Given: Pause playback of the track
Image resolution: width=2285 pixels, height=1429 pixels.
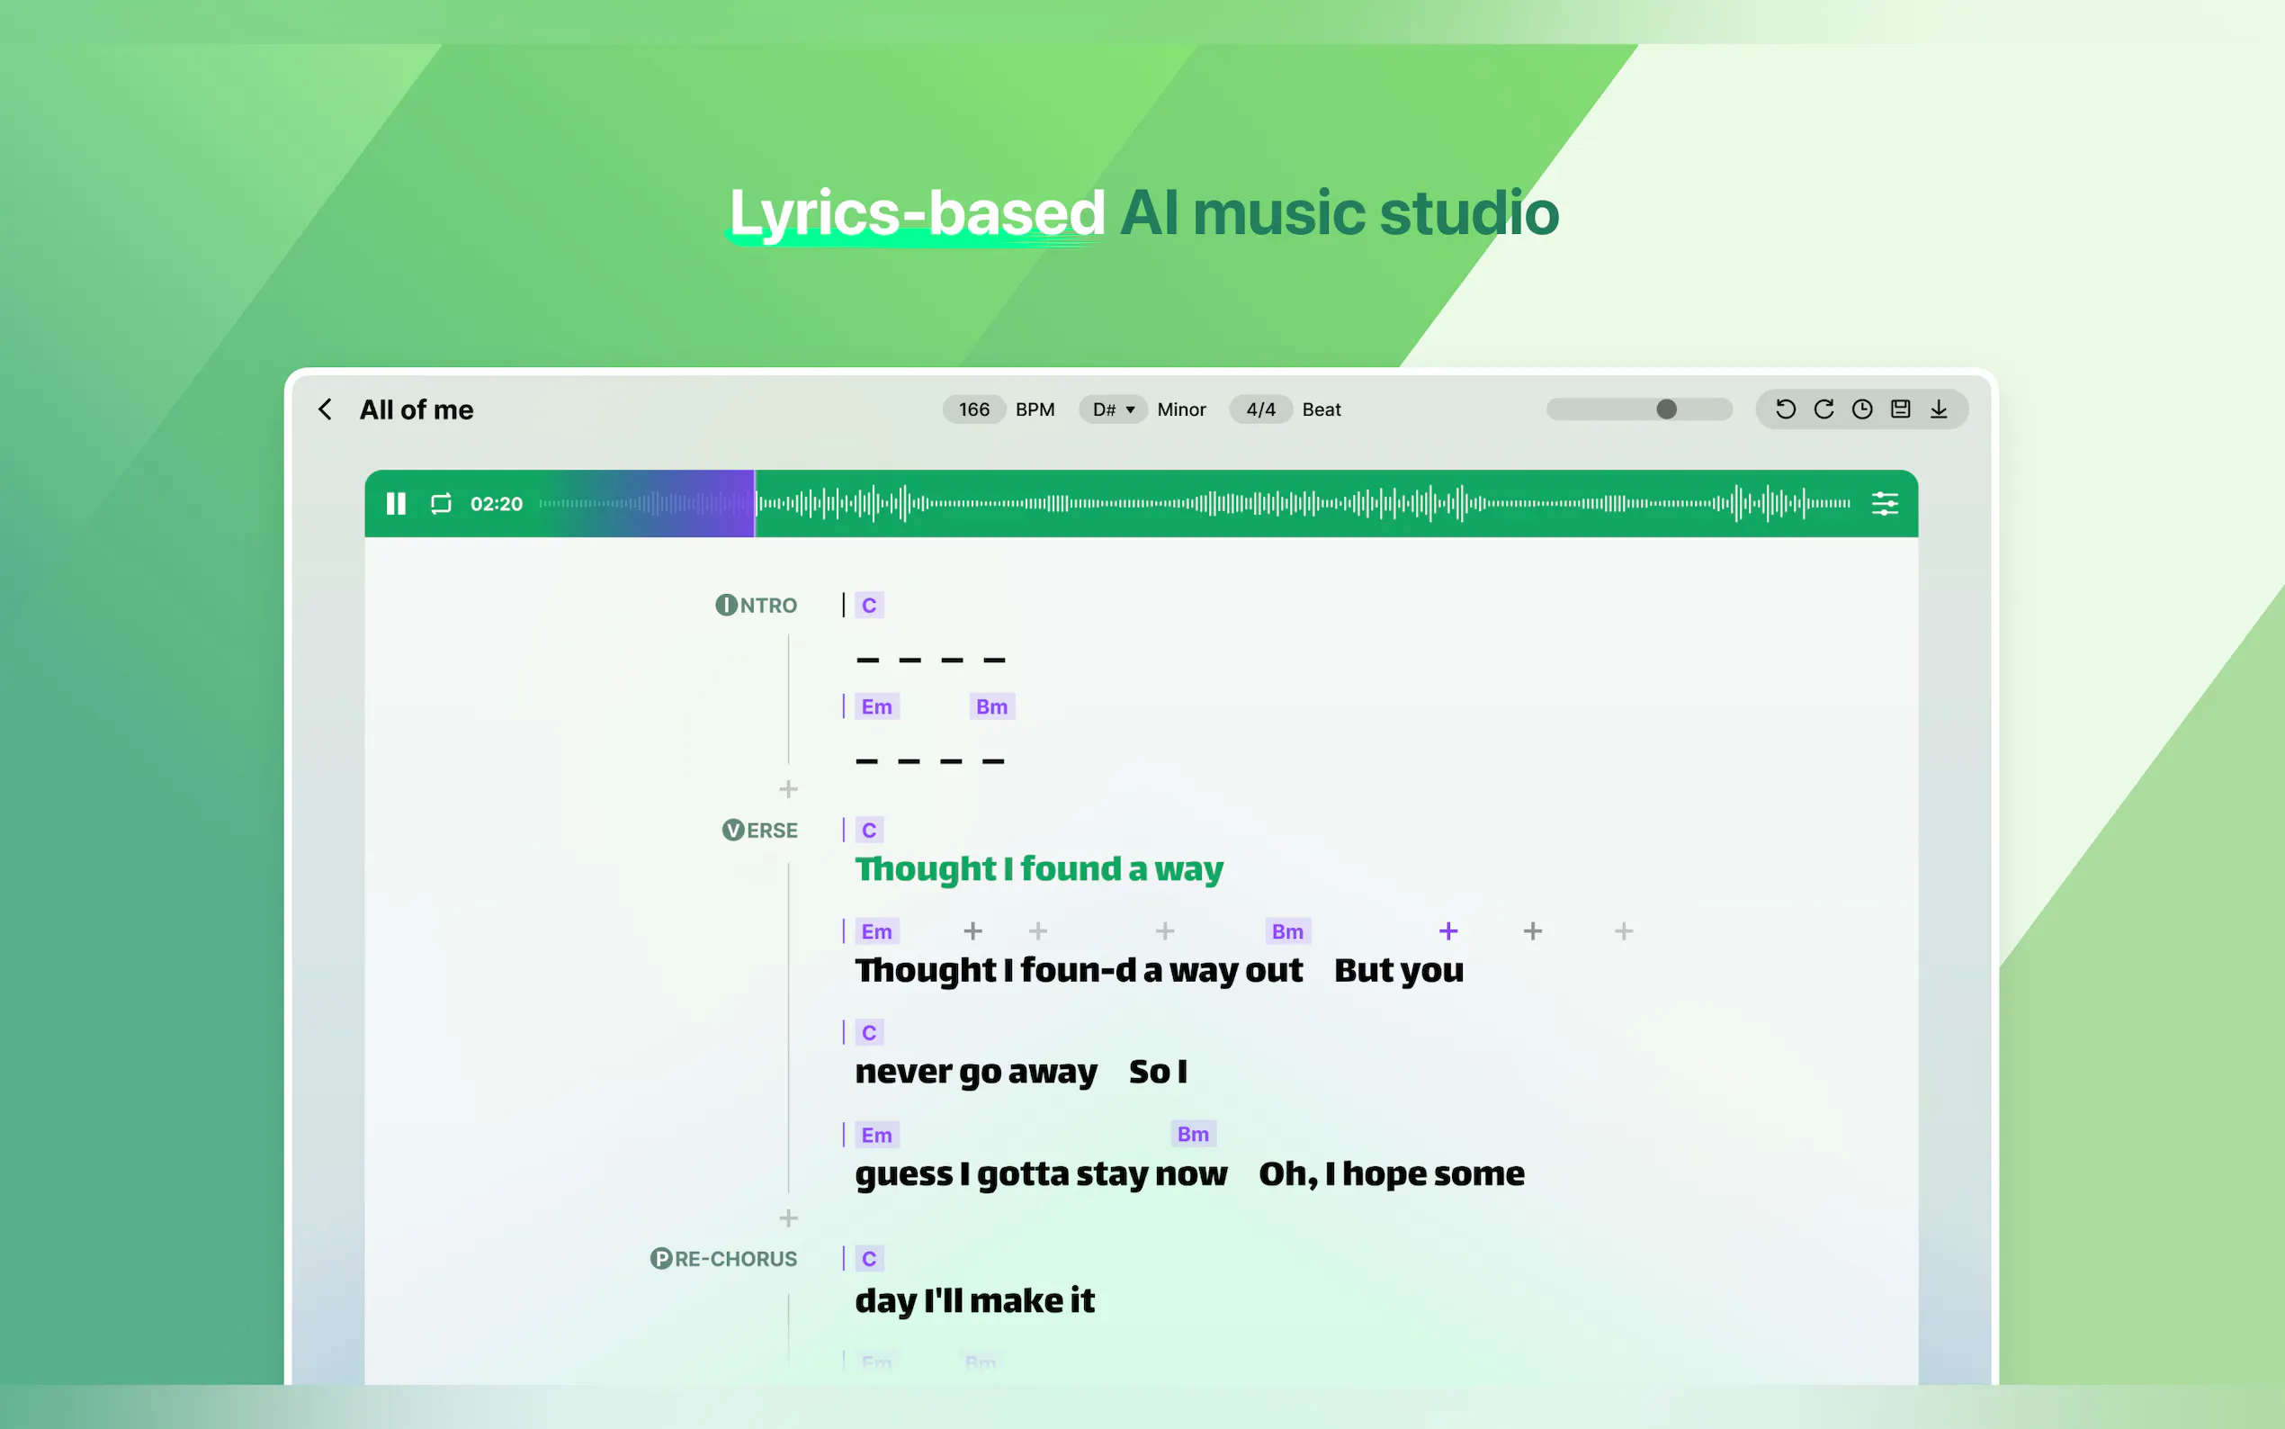Looking at the screenshot, I should point(396,504).
